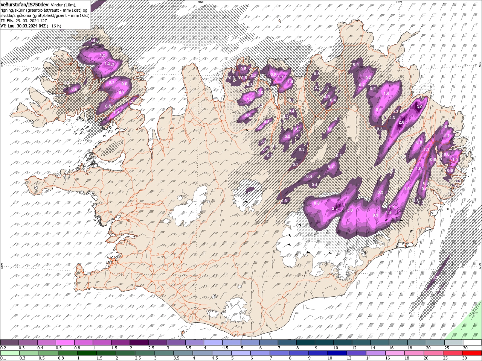Click the 2.5–3 grey-green swatch in bottom legend
This screenshot has width=482, height=361.
(145, 353)
